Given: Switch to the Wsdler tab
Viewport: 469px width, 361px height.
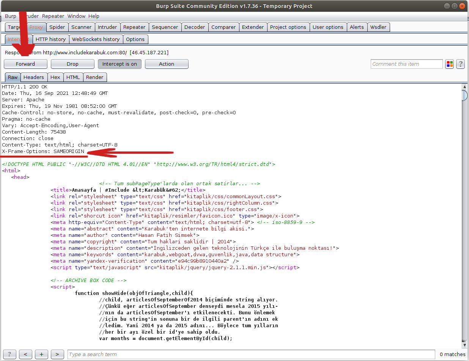Looking at the screenshot, I should [x=378, y=27].
